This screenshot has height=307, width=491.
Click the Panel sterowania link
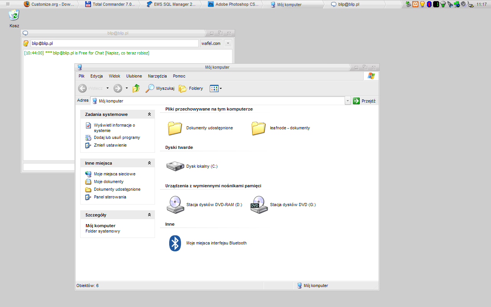point(110,197)
